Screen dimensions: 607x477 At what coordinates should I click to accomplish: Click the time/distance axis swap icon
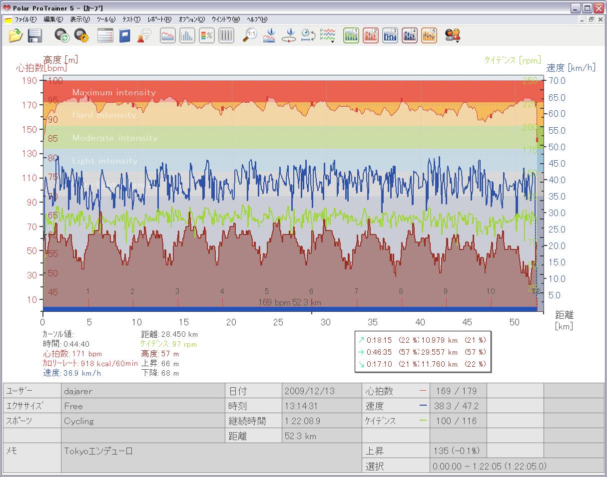pyautogui.click(x=308, y=35)
